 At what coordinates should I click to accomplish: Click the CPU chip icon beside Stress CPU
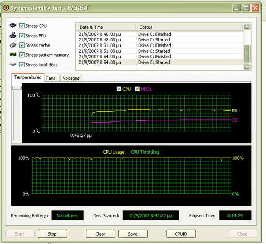[13, 25]
